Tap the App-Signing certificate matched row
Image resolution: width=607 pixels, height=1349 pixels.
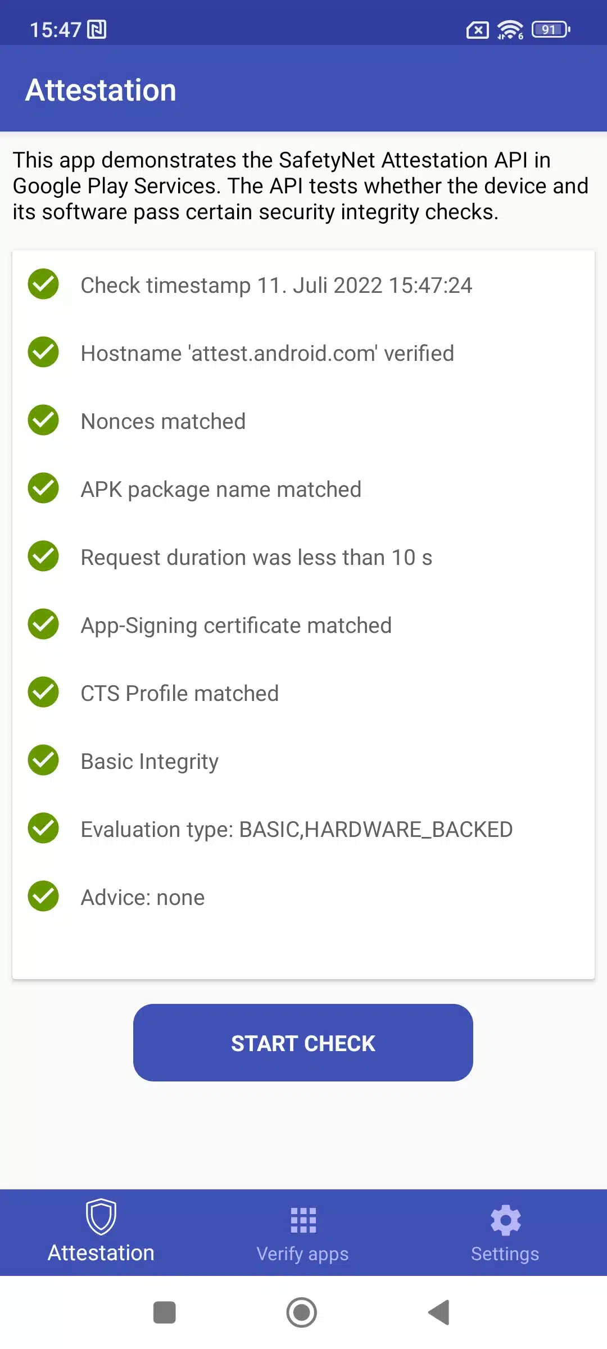(x=236, y=626)
